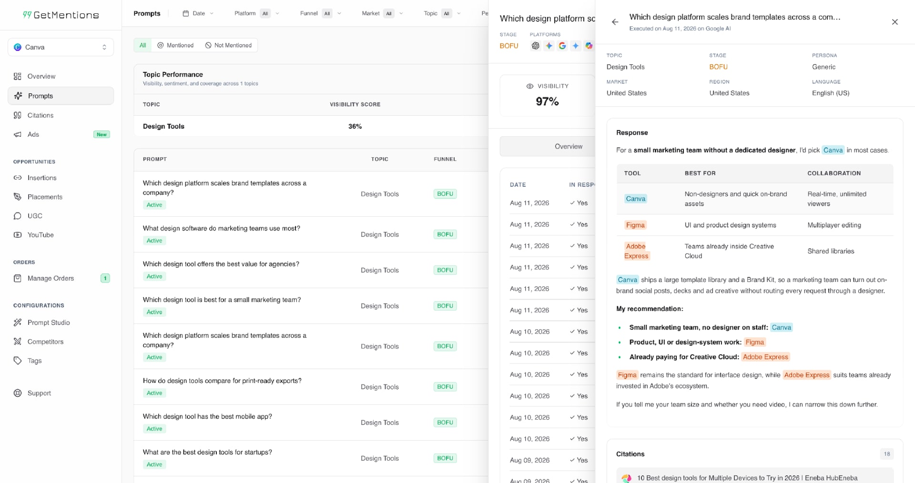Open Overview in the sidebar
Image resolution: width=915 pixels, height=483 pixels.
pos(61,76)
